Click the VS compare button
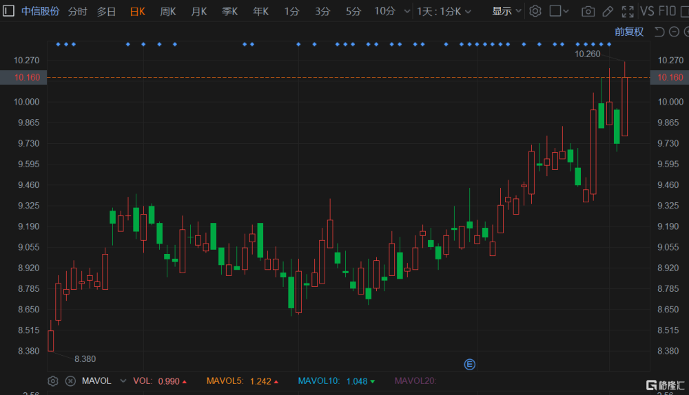 pos(647,11)
